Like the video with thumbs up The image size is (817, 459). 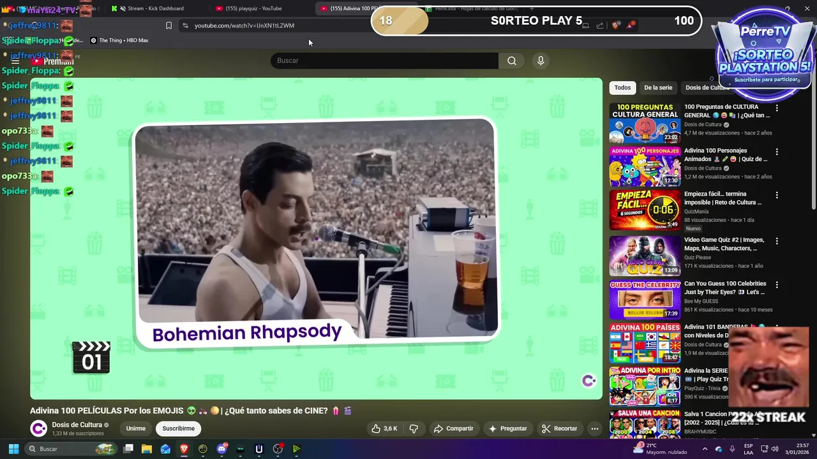tap(384, 428)
